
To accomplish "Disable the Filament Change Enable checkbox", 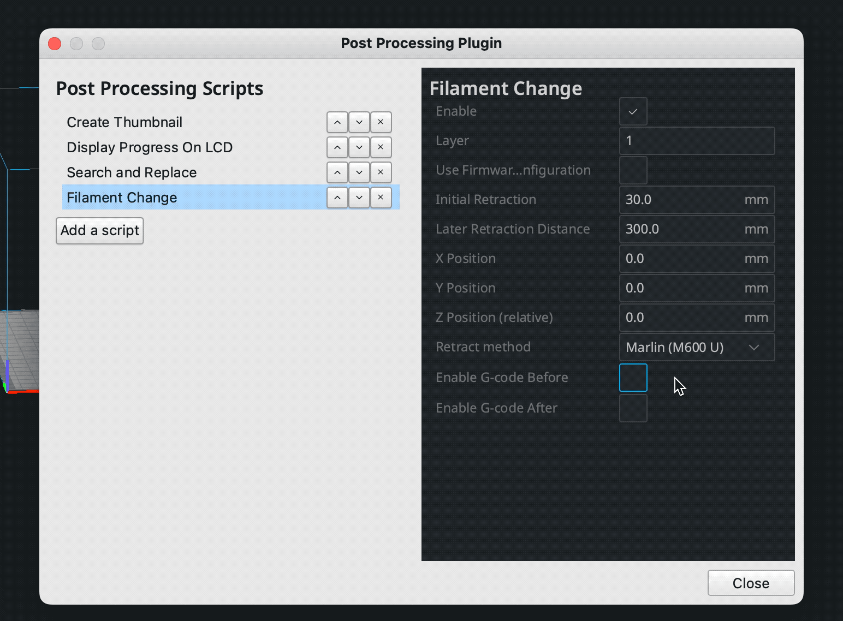I will click(x=633, y=111).
